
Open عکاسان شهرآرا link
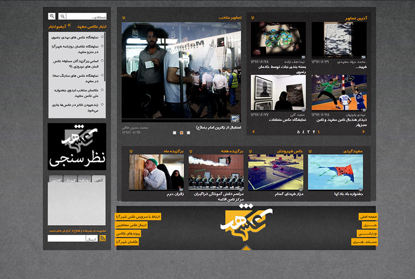[127, 242]
